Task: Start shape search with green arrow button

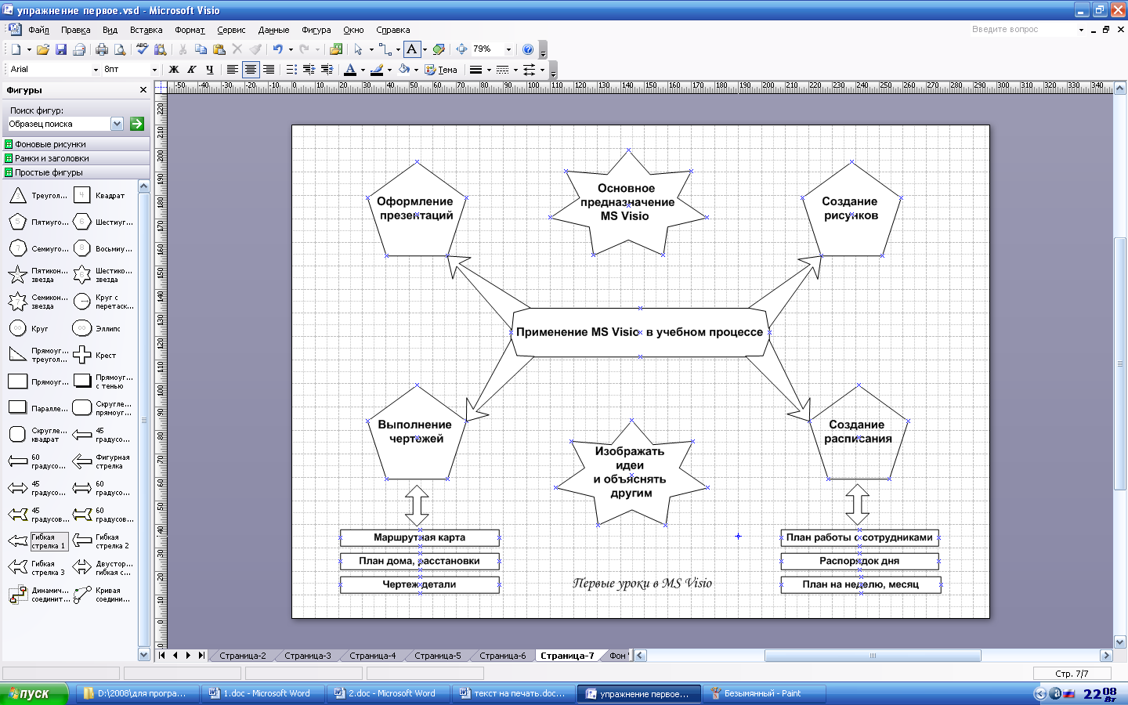Action: point(137,124)
